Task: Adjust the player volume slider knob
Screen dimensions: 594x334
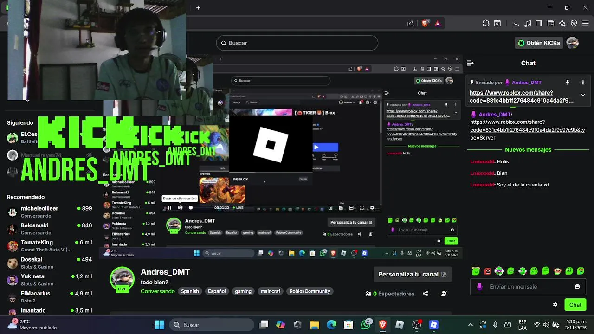Action: [191, 208]
